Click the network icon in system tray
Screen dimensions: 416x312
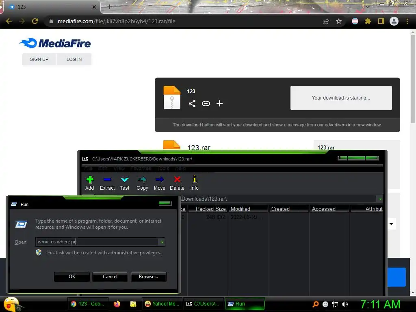pyautogui.click(x=335, y=304)
